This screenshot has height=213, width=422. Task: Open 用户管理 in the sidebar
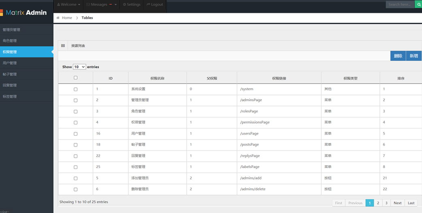click(x=10, y=63)
